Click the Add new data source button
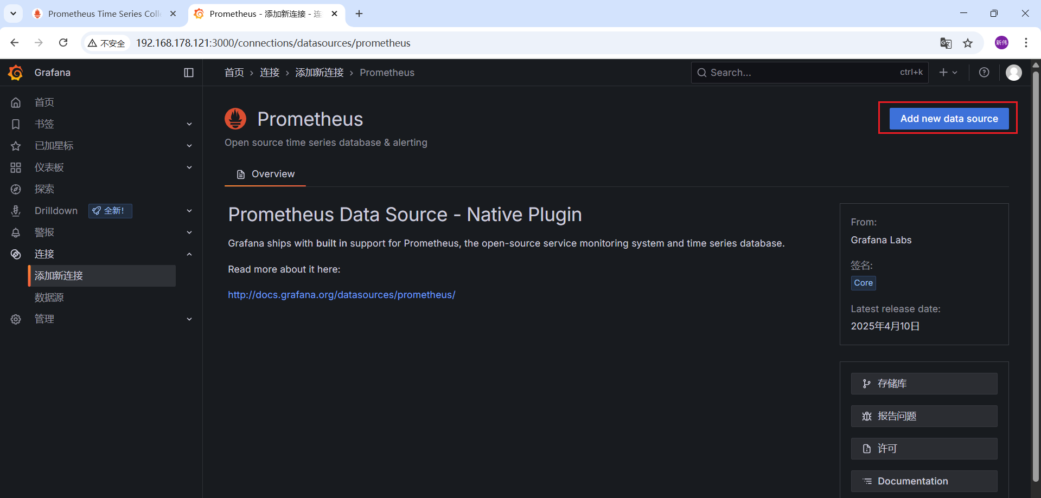 coord(948,118)
